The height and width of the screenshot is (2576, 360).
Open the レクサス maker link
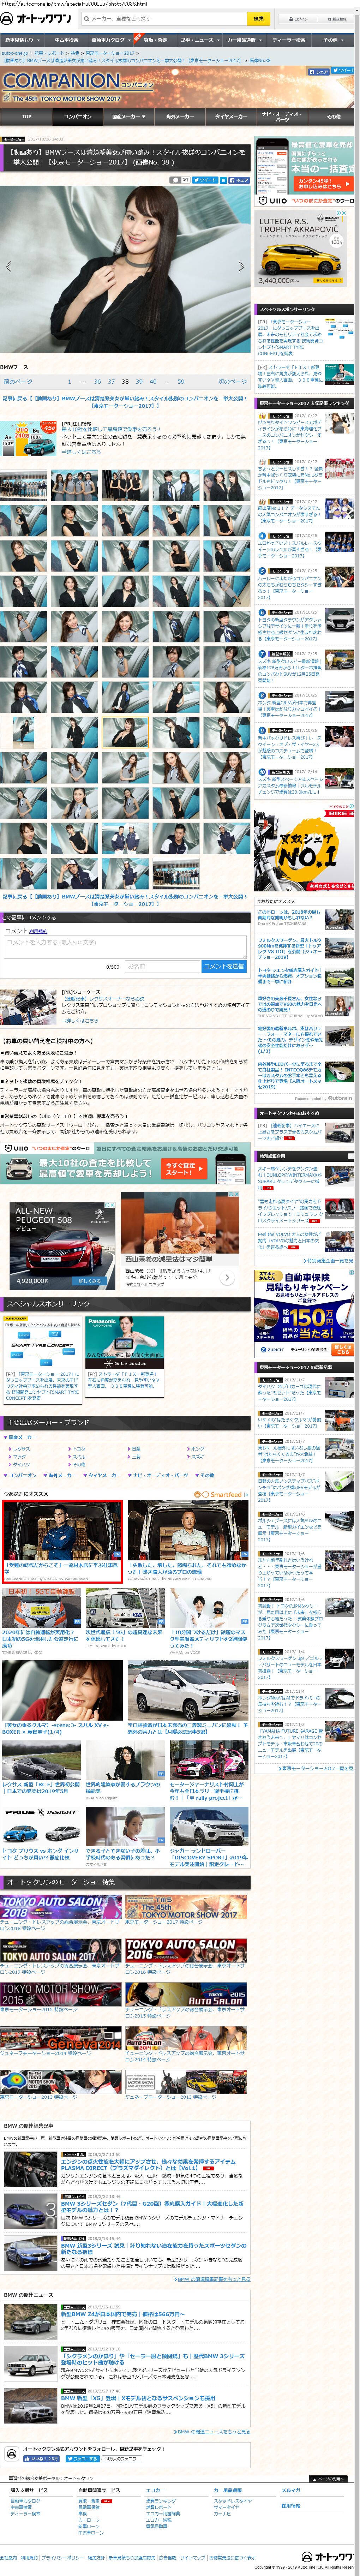pos(21,1449)
